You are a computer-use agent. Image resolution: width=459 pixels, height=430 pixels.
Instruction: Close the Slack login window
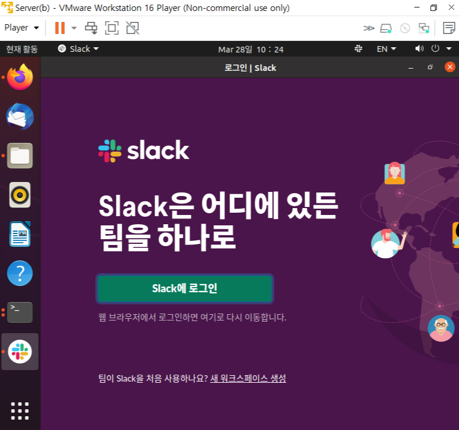click(450, 67)
